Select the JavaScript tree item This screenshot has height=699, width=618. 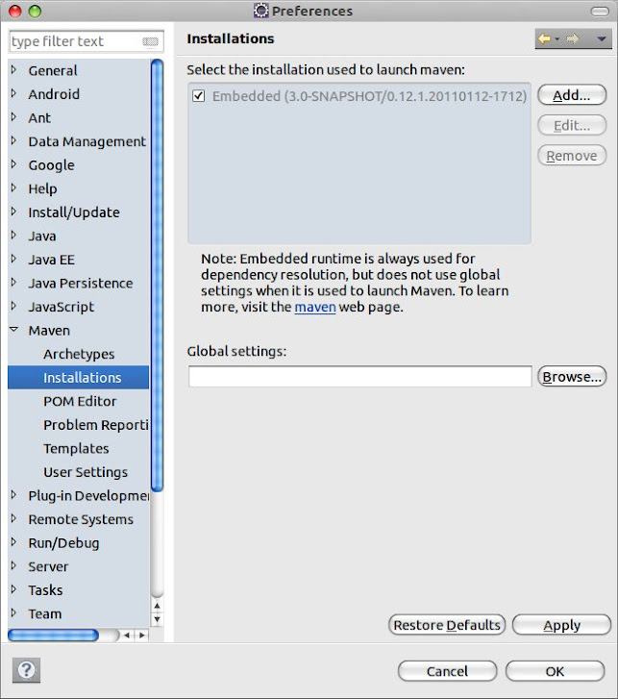(62, 307)
